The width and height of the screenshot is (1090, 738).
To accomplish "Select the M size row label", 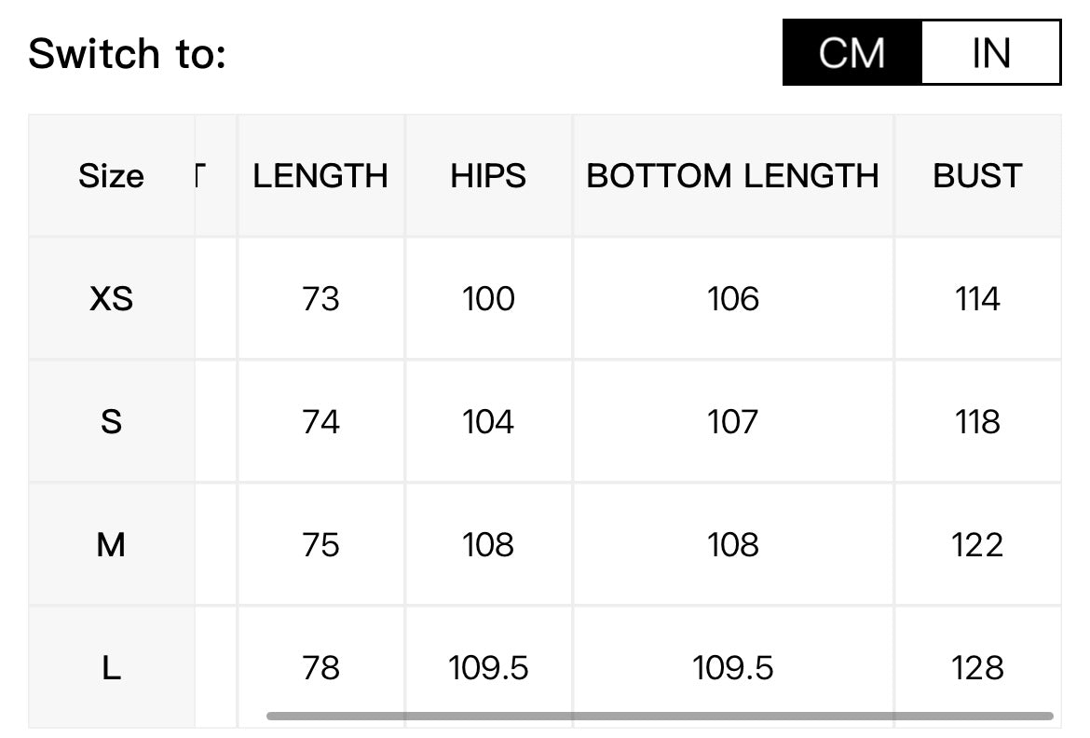I will tap(111, 544).
